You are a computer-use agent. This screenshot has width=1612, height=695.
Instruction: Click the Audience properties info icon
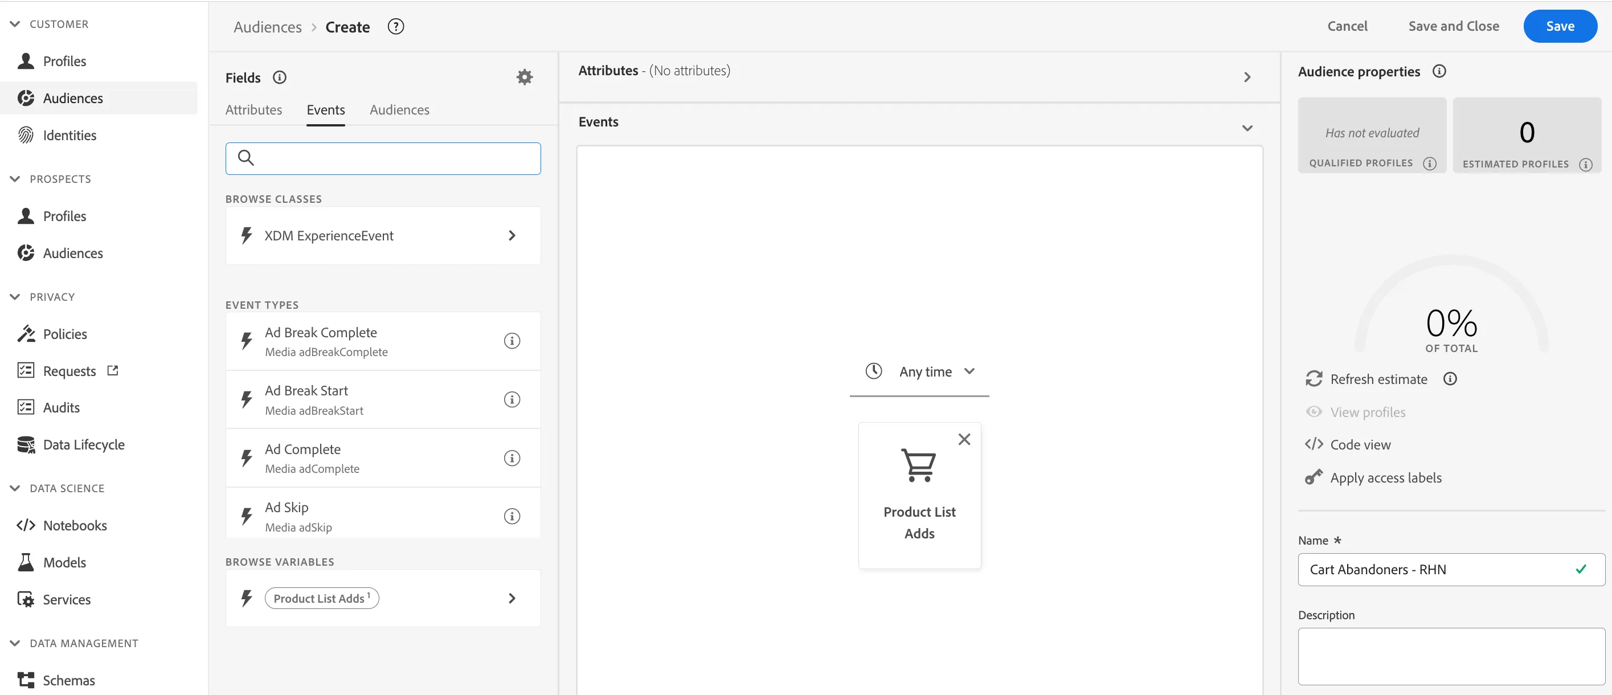click(x=1439, y=71)
